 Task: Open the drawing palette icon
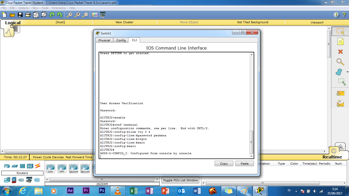tap(95, 15)
